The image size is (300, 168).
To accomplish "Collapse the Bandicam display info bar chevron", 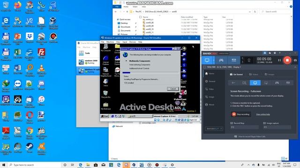I will [295, 67].
